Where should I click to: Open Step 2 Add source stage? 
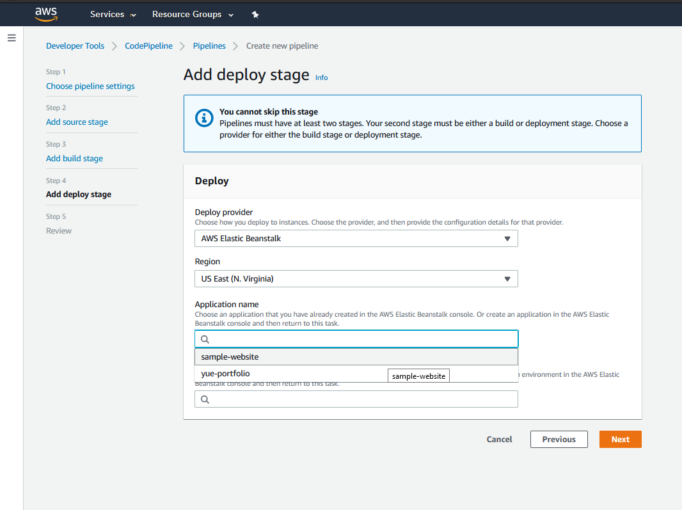tap(77, 122)
